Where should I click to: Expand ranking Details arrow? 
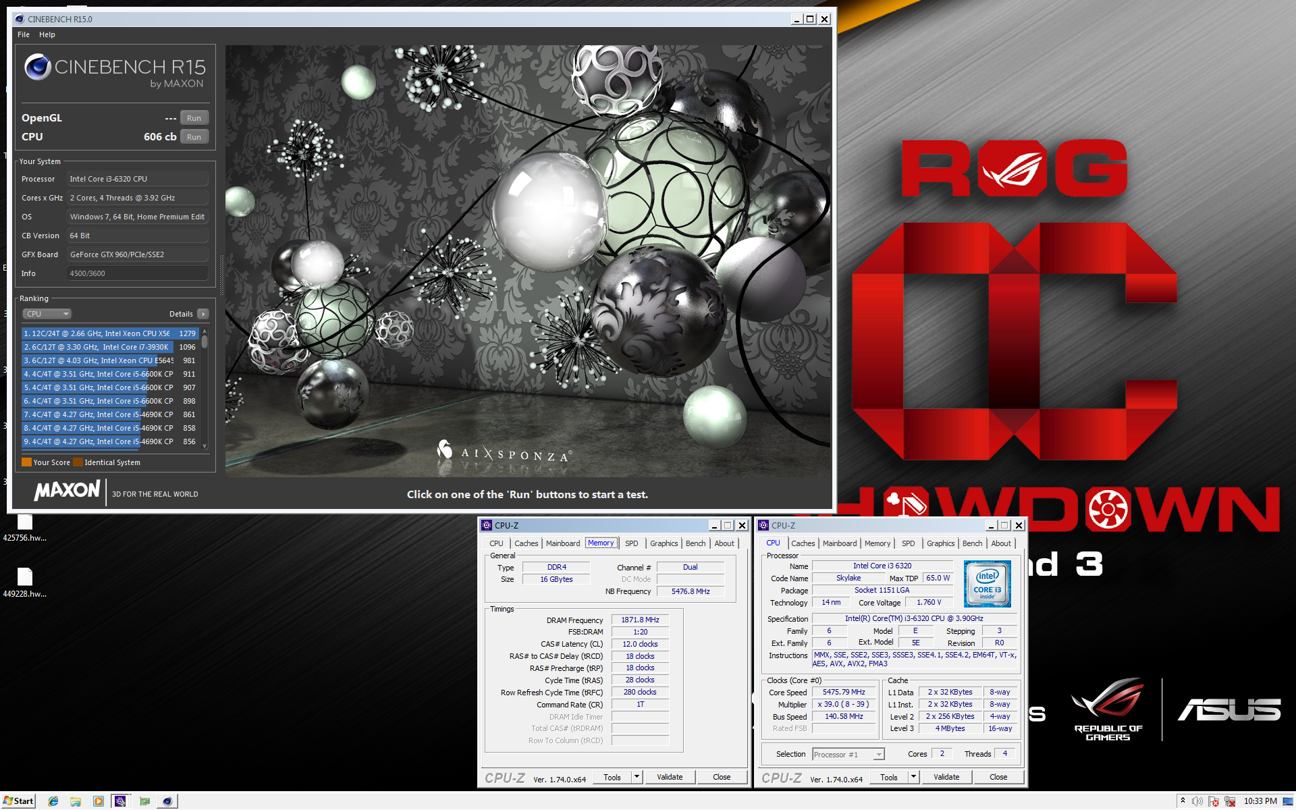[x=203, y=314]
